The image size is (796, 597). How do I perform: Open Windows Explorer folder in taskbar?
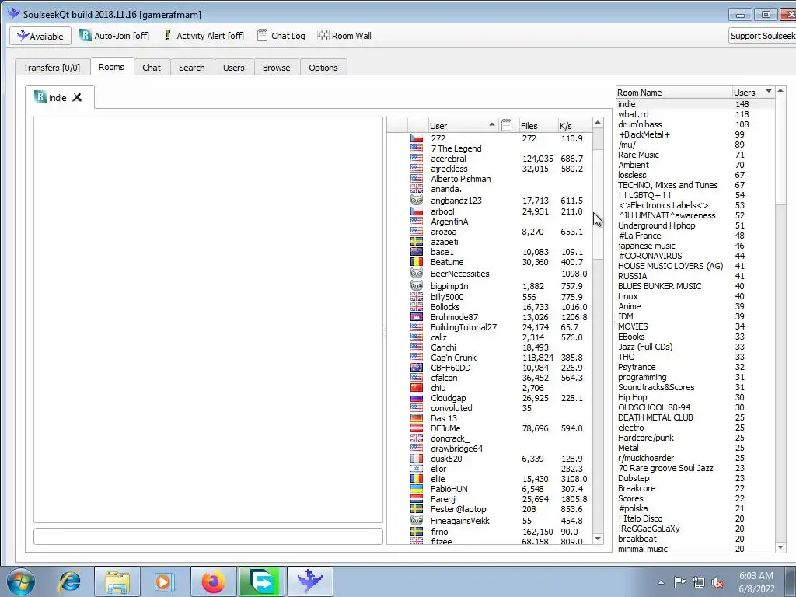pos(117,581)
